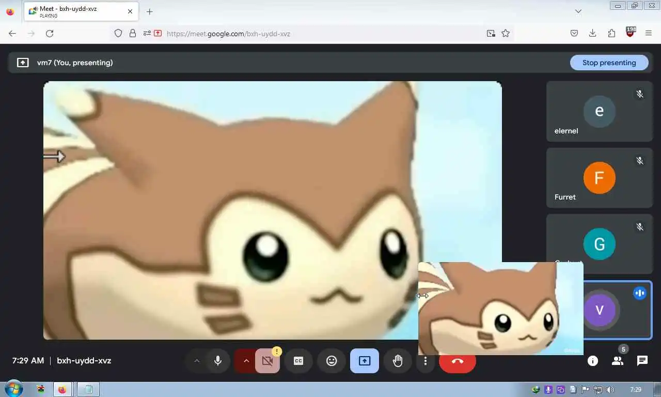Click muted mic icon on Furret tile
The height and width of the screenshot is (397, 661).
pyautogui.click(x=640, y=161)
